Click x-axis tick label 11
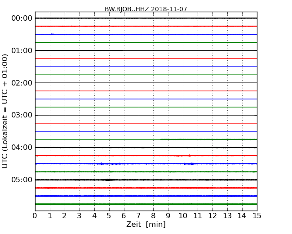Image resolution: width=292 pixels, height=234 pixels. pos(198,216)
